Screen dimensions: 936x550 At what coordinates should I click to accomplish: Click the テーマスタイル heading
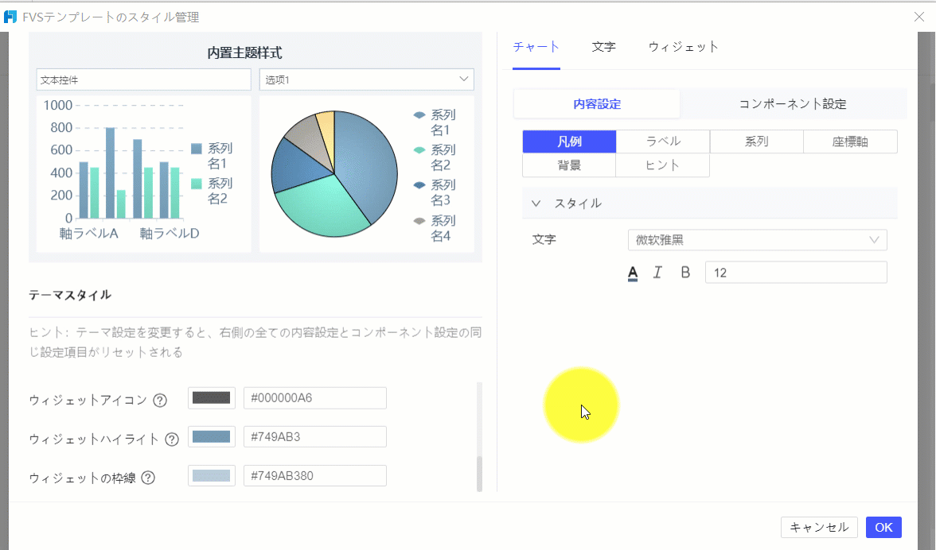click(70, 295)
